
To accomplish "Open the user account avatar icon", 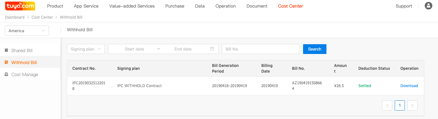I will click(429, 6).
